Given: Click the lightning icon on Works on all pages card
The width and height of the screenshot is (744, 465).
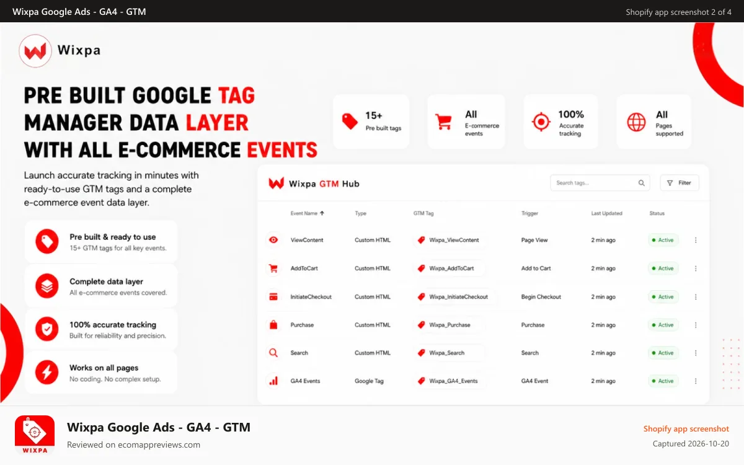Looking at the screenshot, I should pos(46,372).
